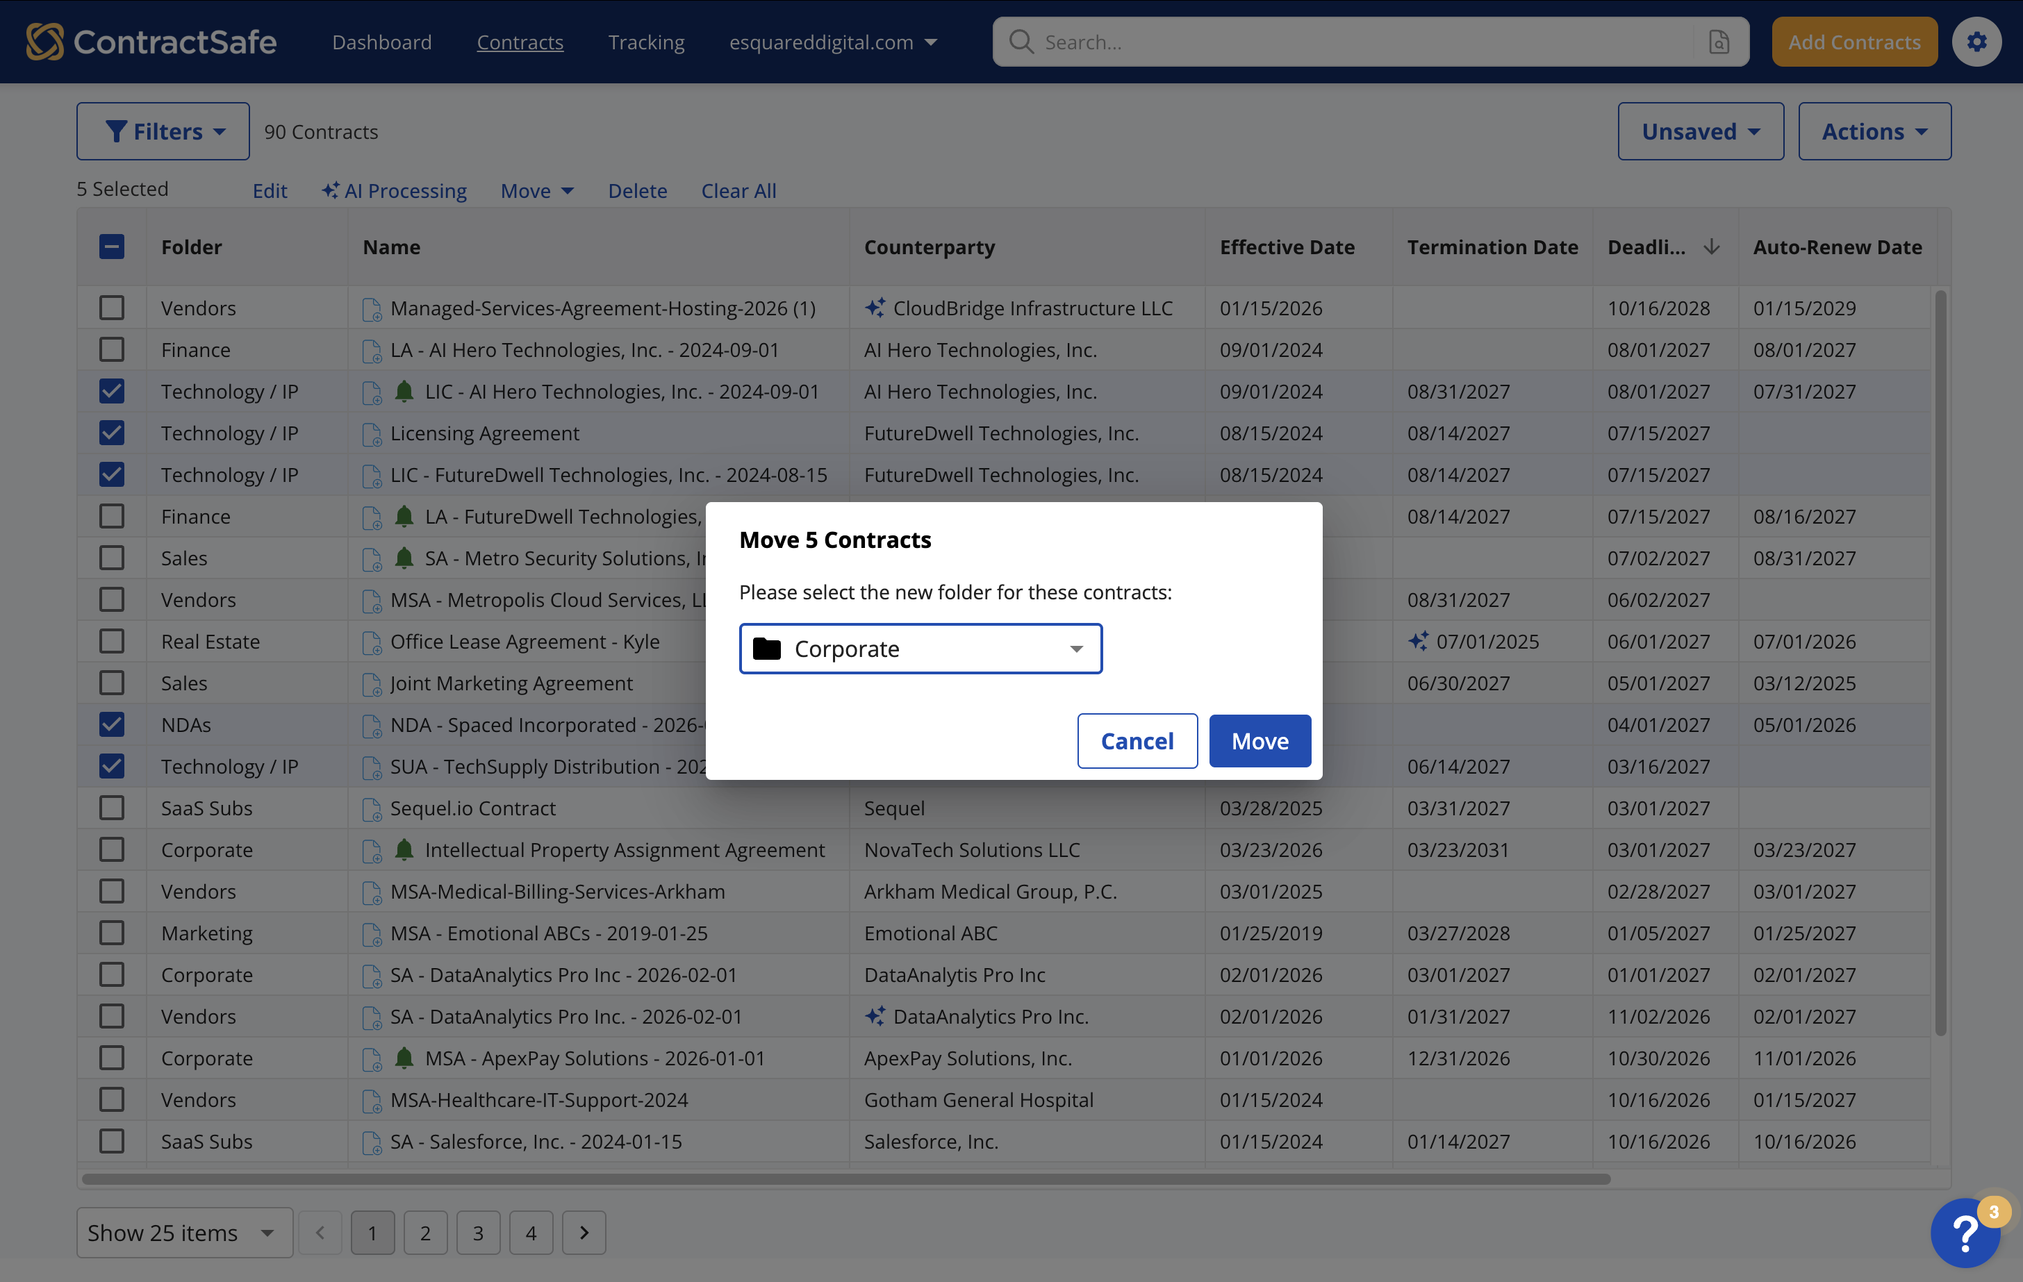Go to page 4
2023x1282 pixels.
coord(531,1233)
